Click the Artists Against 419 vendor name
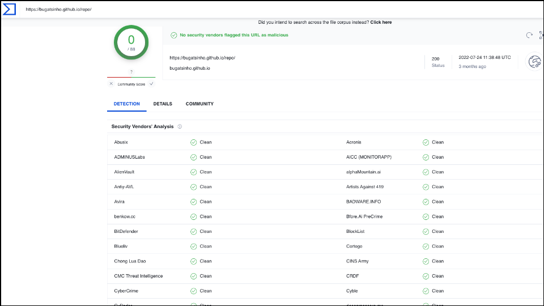Viewport: 544px width, 306px height. [x=365, y=187]
